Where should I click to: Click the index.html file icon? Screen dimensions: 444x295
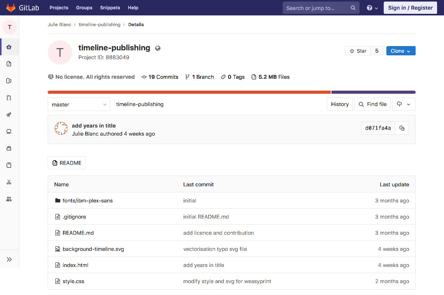[x=58, y=265]
